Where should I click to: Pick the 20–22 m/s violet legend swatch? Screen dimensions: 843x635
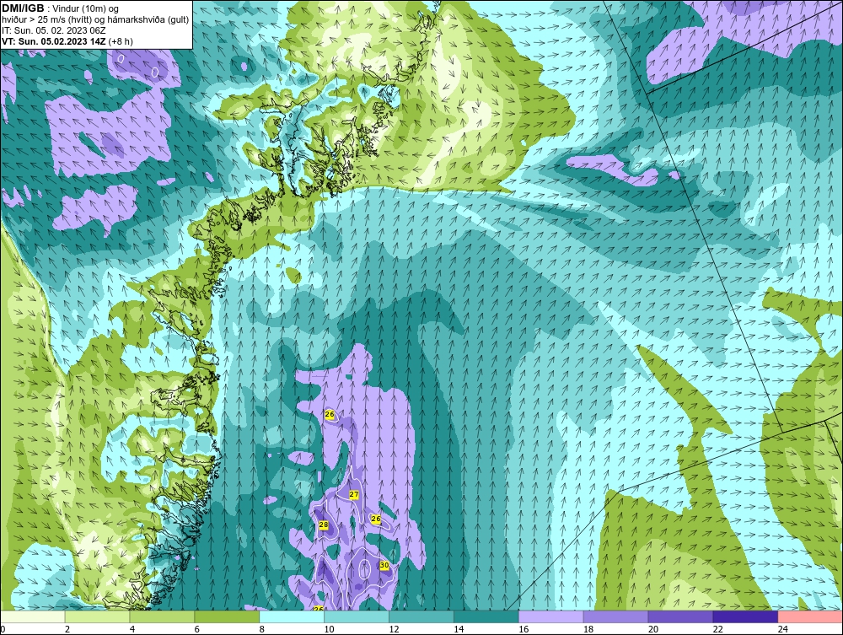tap(680, 616)
